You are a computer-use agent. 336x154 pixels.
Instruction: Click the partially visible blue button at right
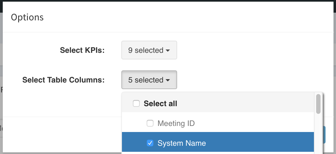(x=324, y=135)
